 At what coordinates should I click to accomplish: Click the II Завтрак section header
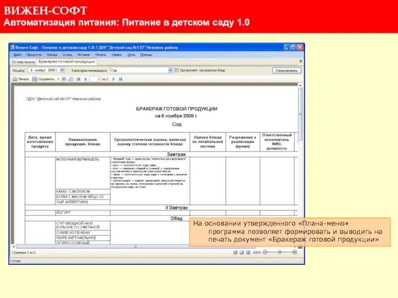[x=177, y=208]
